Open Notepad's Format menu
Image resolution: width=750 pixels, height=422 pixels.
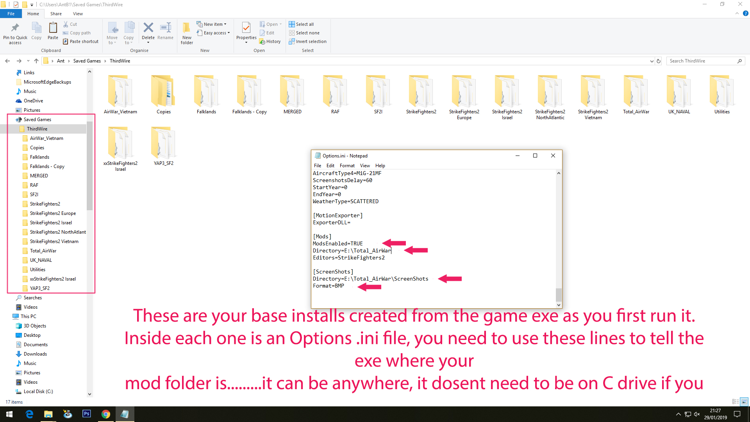tap(347, 166)
